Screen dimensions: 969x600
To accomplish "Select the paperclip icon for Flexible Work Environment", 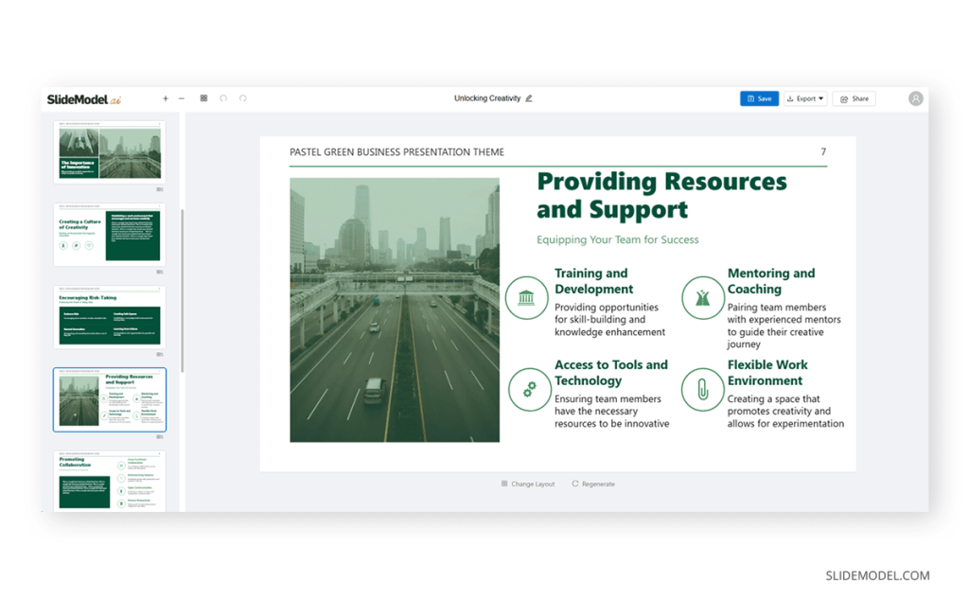I will [x=702, y=389].
